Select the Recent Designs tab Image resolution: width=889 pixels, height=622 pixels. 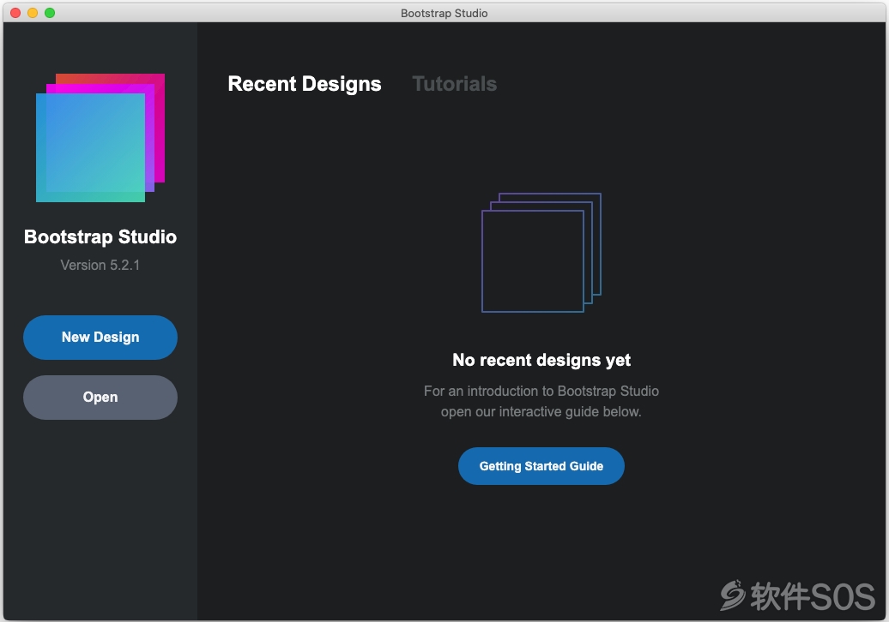pos(305,84)
